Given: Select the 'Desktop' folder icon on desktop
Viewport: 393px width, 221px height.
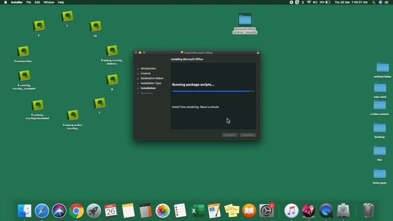Looking at the screenshot, I should point(379,128).
